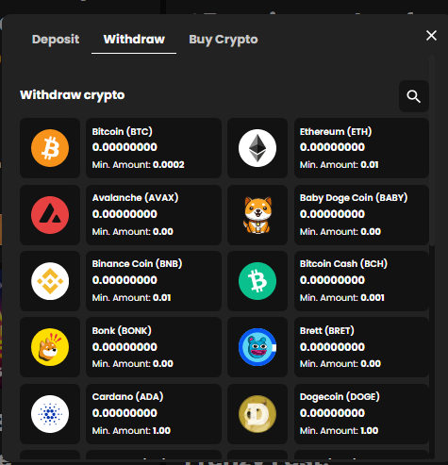Open Dogecoin (DOGE) withdrawal card

pos(361,414)
